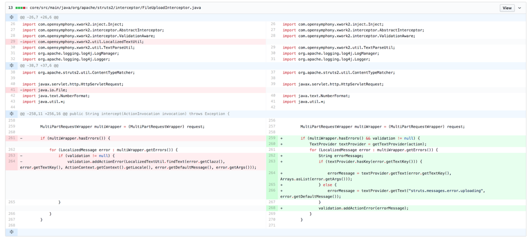Viewport: 532px width, 240px height.
Task: Click the intercept method hunk header text
Action: click(x=124, y=114)
